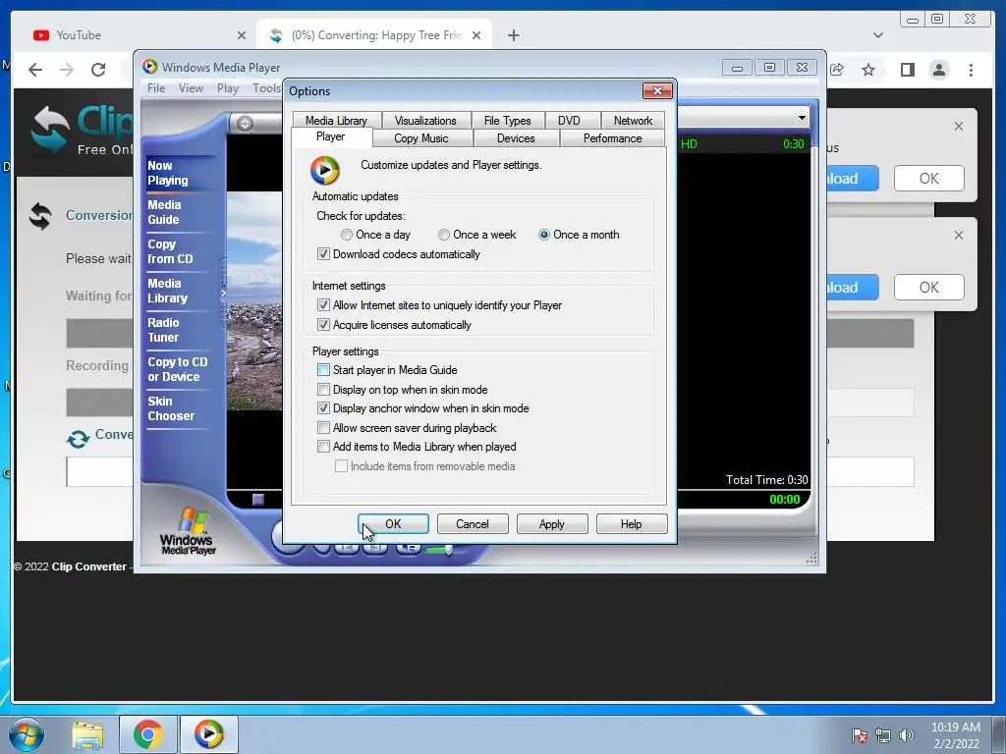Click the tray network icon
This screenshot has width=1006, height=754.
883,735
